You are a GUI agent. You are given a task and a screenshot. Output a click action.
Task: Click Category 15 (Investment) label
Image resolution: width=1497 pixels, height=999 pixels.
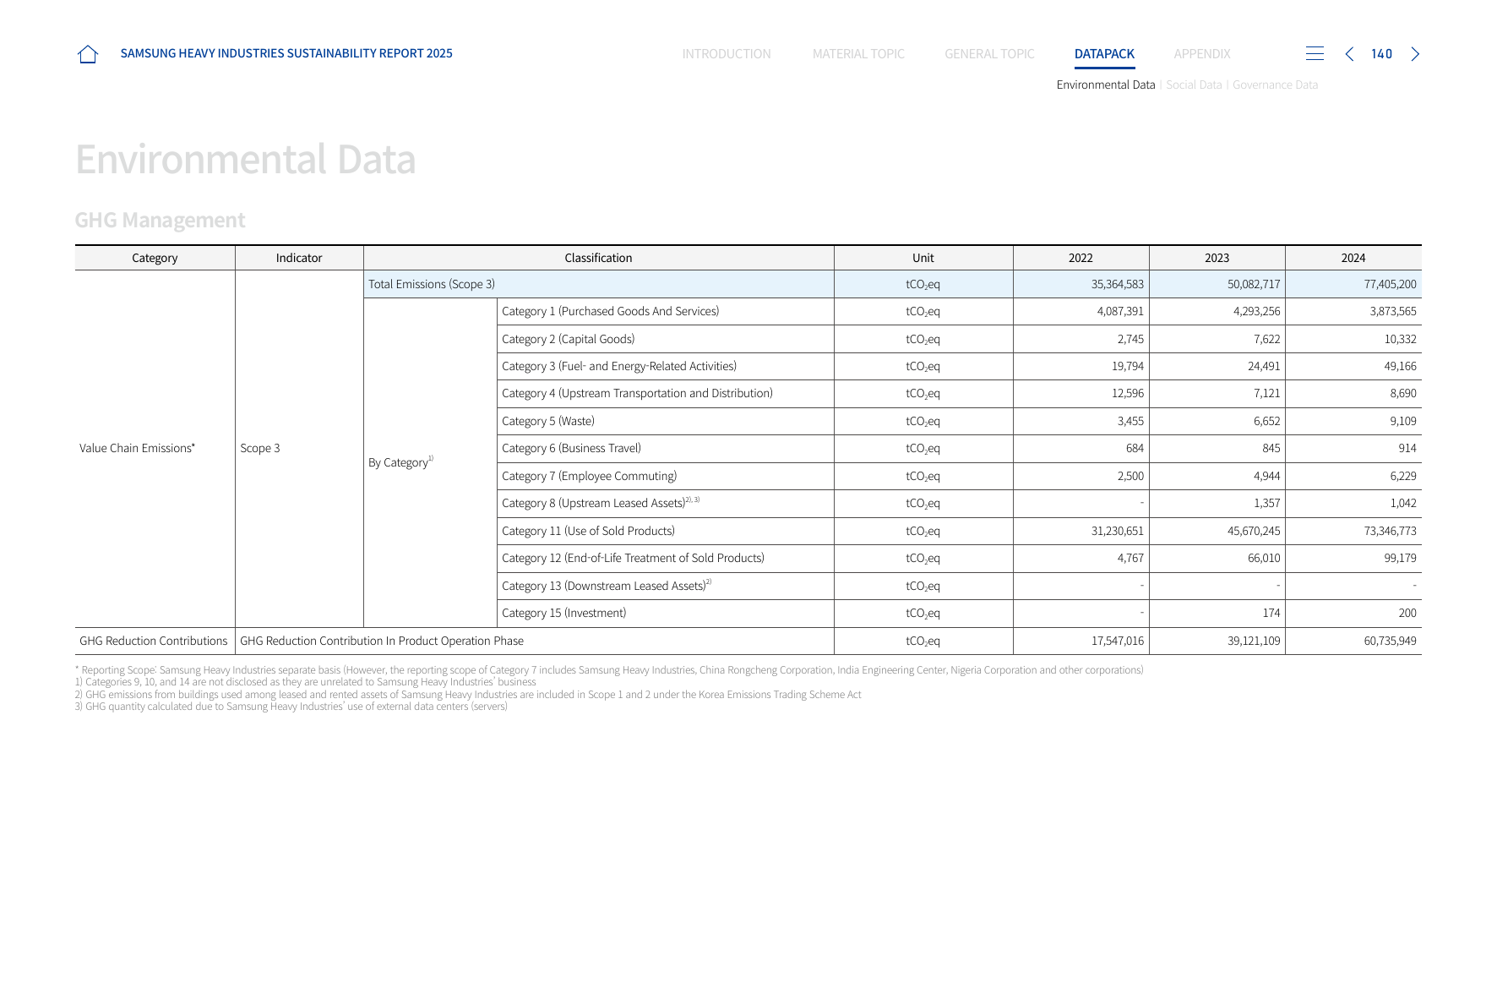point(563,613)
